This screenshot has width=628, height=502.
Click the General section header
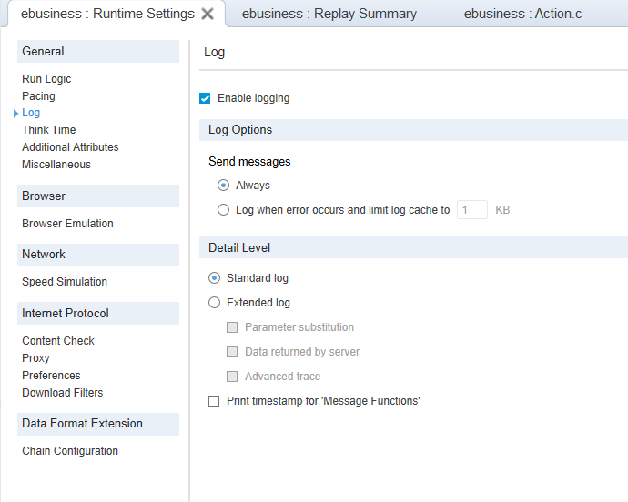tap(98, 51)
